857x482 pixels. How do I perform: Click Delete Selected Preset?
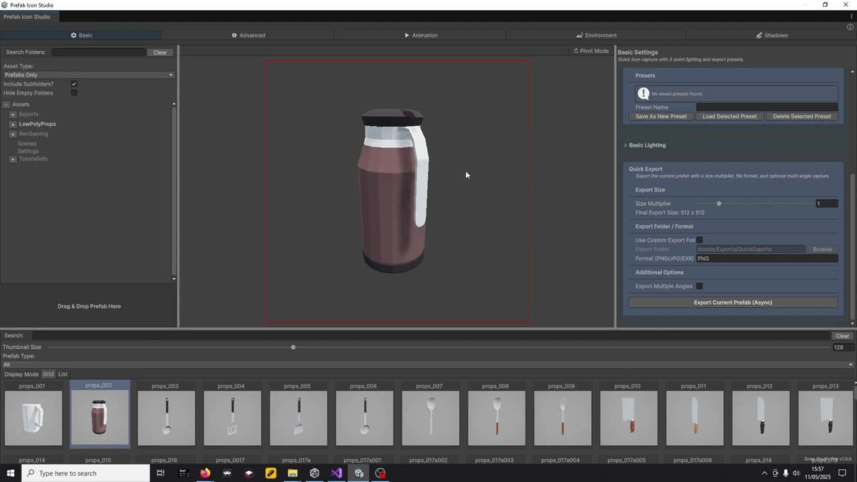tap(801, 116)
